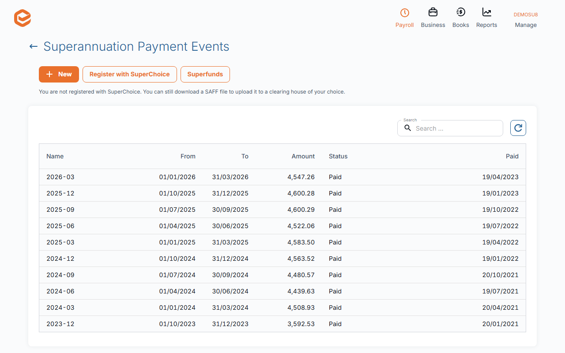
Task: Sort by the Paid column header
Action: point(512,156)
